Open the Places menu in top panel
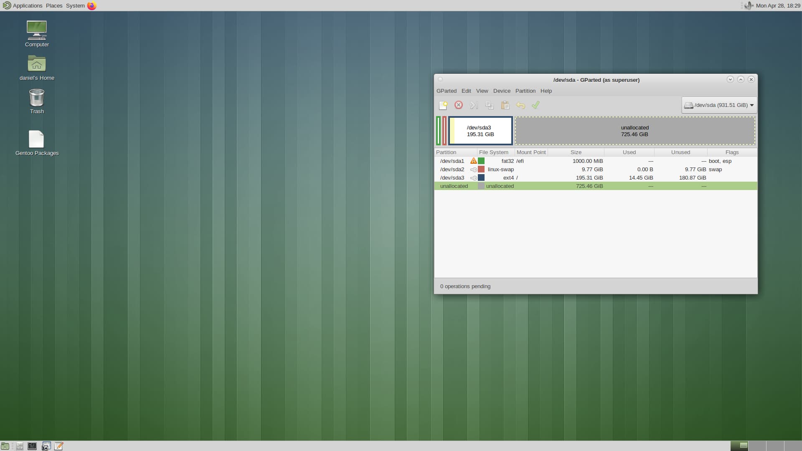The image size is (802, 451). tap(54, 5)
